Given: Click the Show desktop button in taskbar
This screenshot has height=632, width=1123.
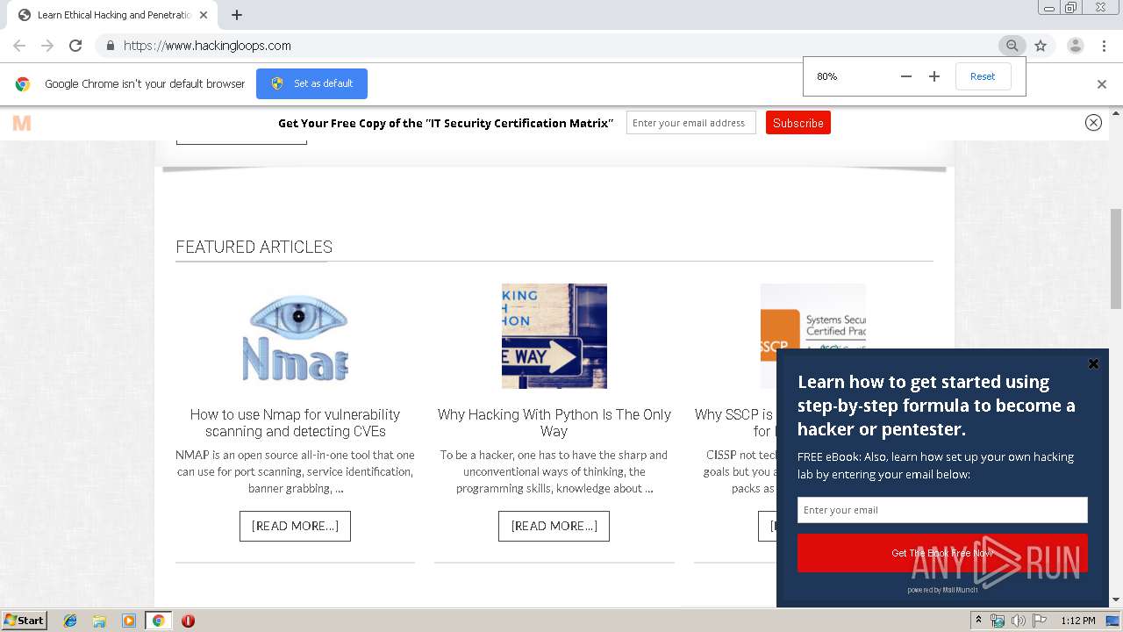Looking at the screenshot, I should 1113,621.
